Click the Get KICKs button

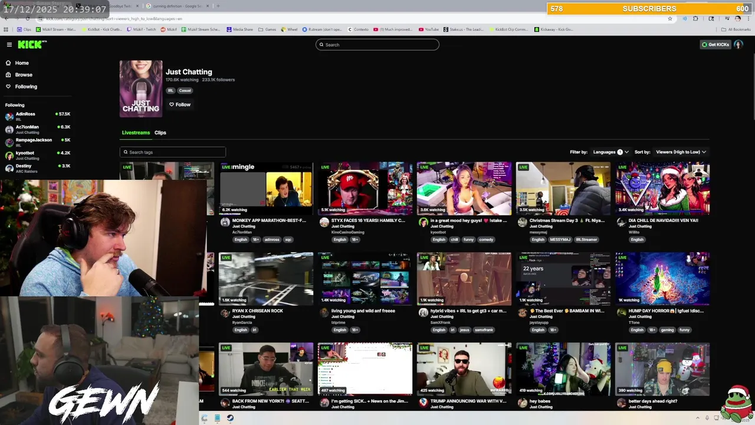[715, 44]
